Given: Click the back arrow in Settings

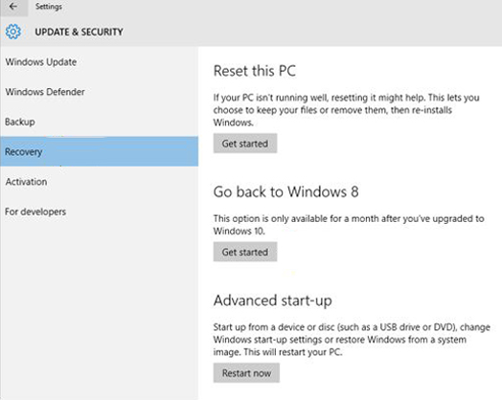Looking at the screenshot, I should point(13,7).
